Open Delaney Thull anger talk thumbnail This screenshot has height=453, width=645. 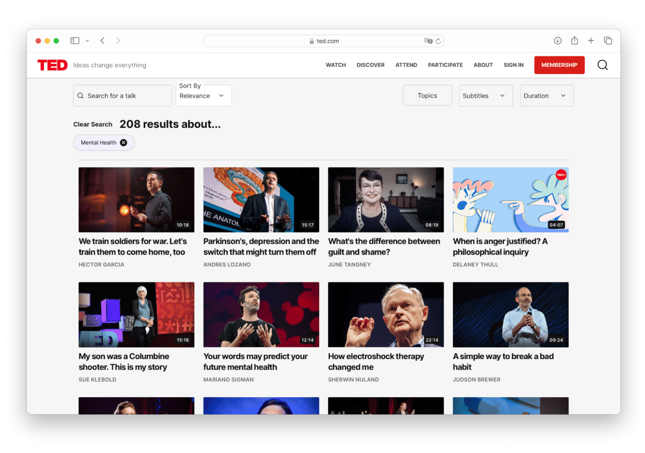pos(511,200)
